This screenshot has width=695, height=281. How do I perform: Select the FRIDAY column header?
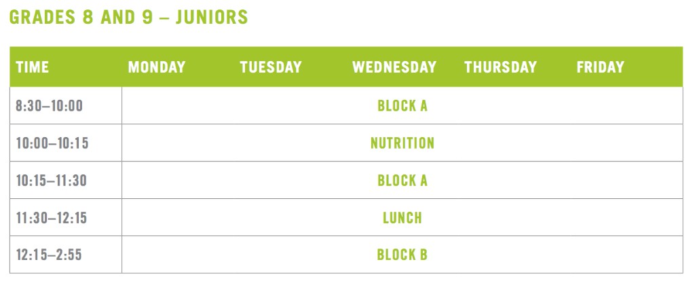click(600, 67)
